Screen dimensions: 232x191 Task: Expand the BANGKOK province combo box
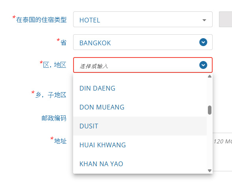[143, 42]
